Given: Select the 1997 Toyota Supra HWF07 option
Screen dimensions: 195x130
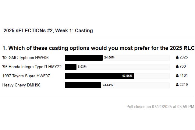Looking at the screenshot, I should point(26,76).
